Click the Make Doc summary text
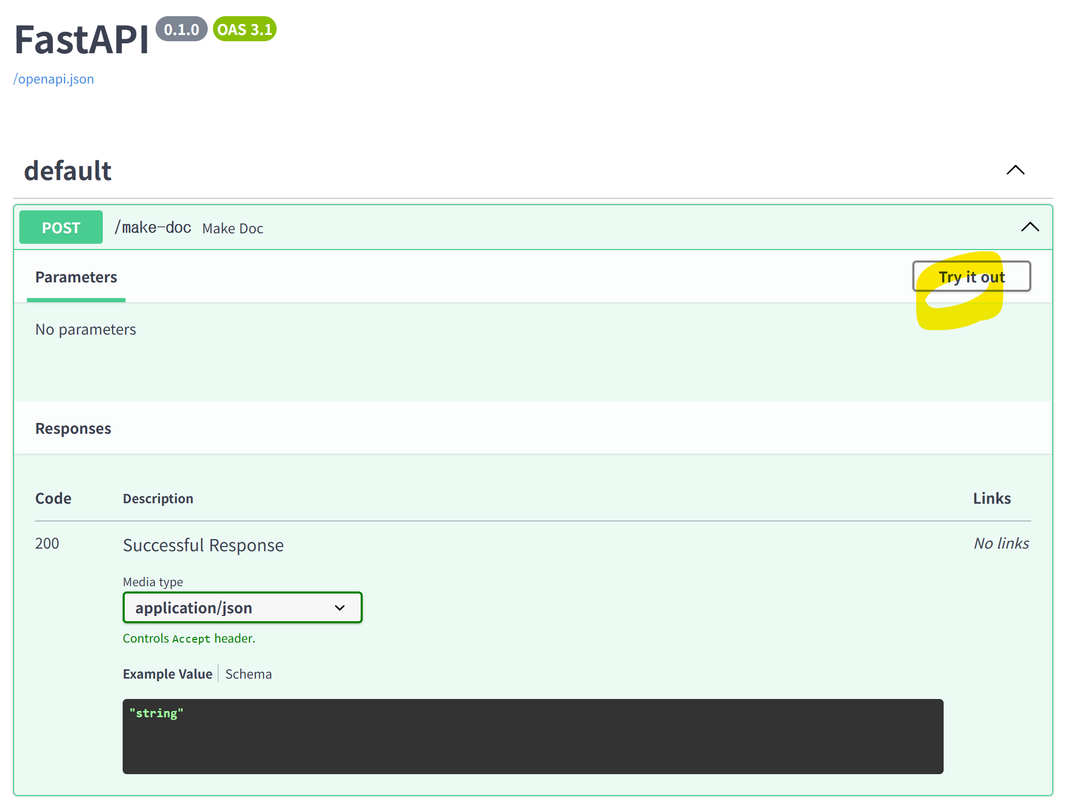This screenshot has width=1071, height=806. pyautogui.click(x=233, y=229)
